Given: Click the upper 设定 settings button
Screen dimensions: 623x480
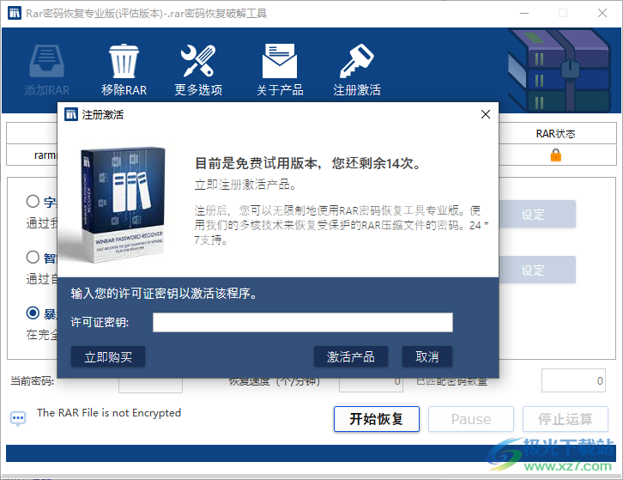Looking at the screenshot, I should [537, 215].
